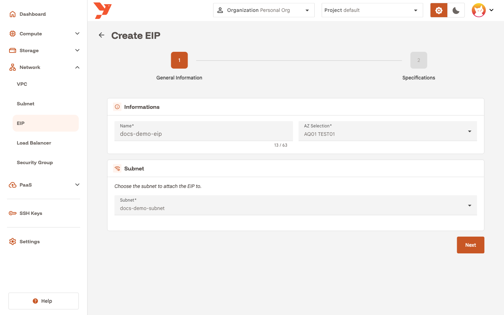Click the Organization person icon
Image resolution: width=504 pixels, height=315 pixels.
pos(220,10)
